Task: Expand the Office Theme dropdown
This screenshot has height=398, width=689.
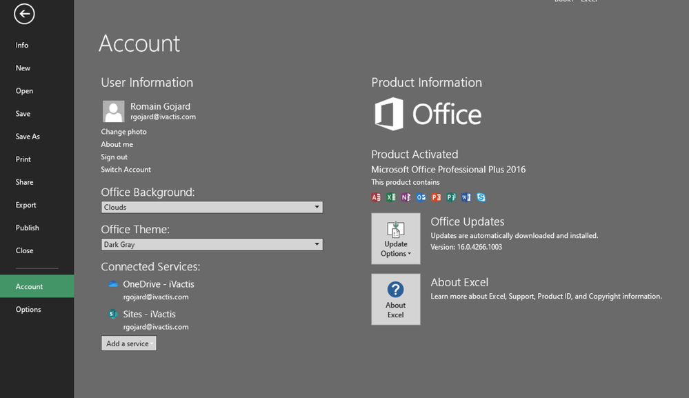Action: 212,244
